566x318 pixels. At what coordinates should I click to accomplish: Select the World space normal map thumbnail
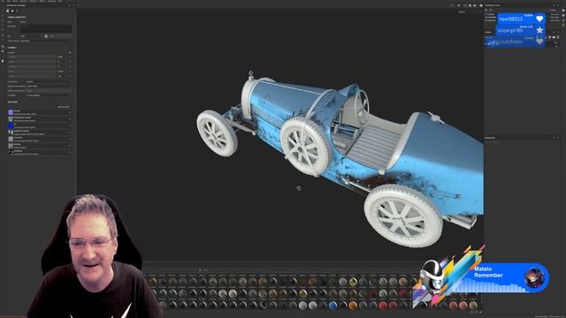(11, 118)
